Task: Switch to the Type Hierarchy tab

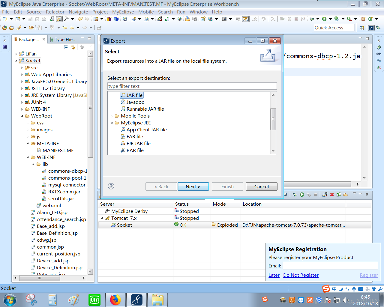Action: [63, 39]
